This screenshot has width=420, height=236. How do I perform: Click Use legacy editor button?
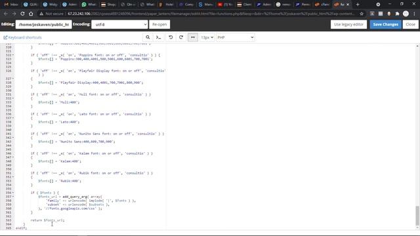point(348,24)
